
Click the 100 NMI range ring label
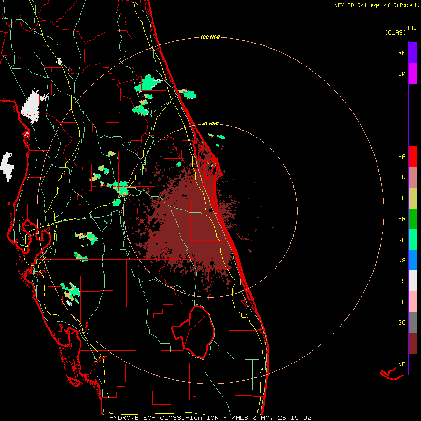tap(210, 37)
